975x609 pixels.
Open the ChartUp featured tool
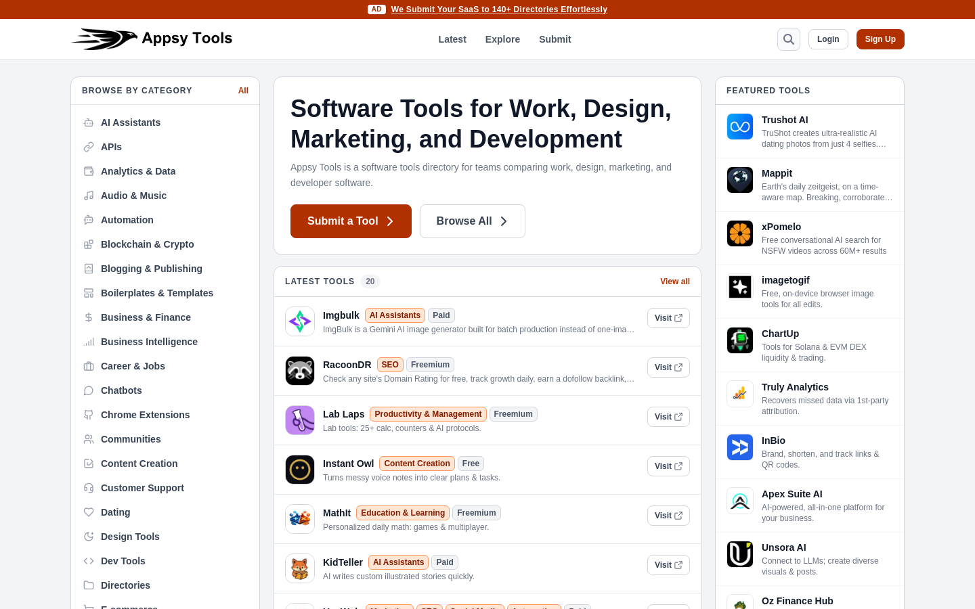tap(810, 345)
